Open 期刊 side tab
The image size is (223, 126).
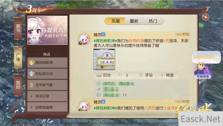point(18,28)
